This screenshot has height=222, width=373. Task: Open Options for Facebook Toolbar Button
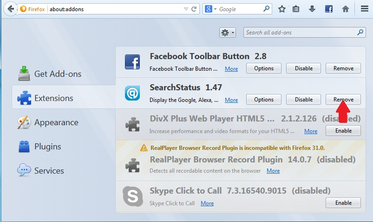(263, 68)
